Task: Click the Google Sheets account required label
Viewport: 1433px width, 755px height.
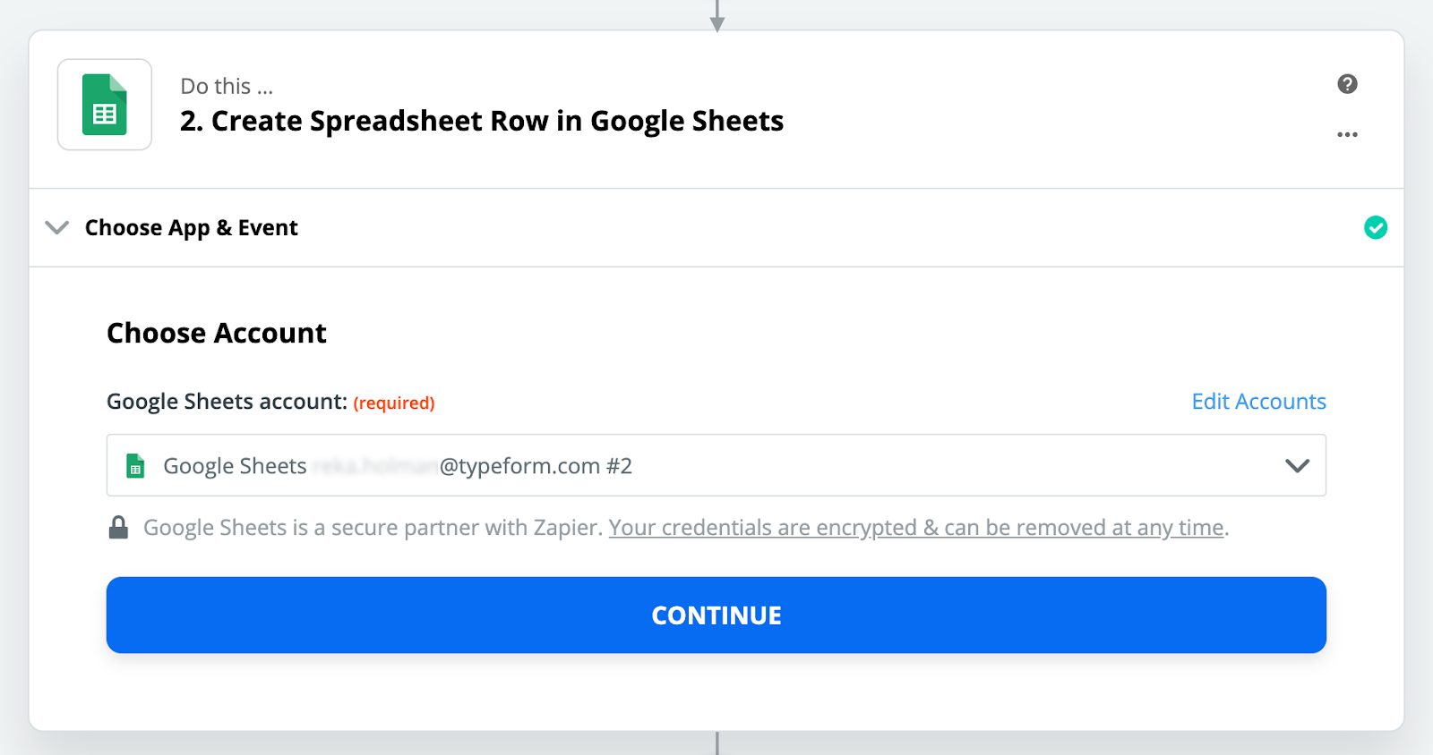Action: click(270, 402)
